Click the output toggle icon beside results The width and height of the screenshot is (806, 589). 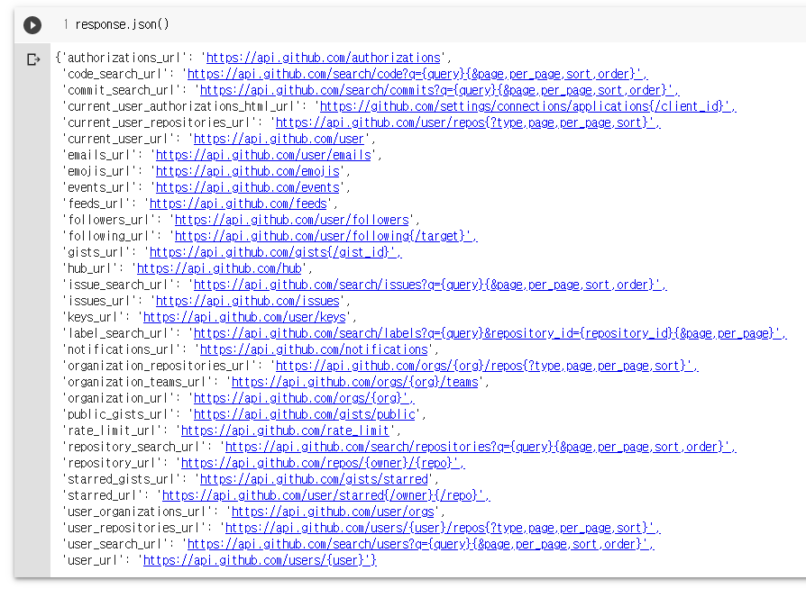(33, 59)
